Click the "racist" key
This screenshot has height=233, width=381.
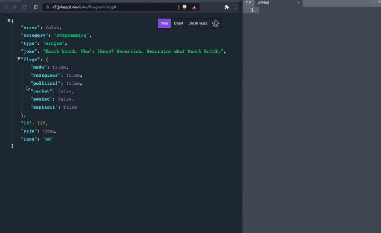[x=41, y=91]
